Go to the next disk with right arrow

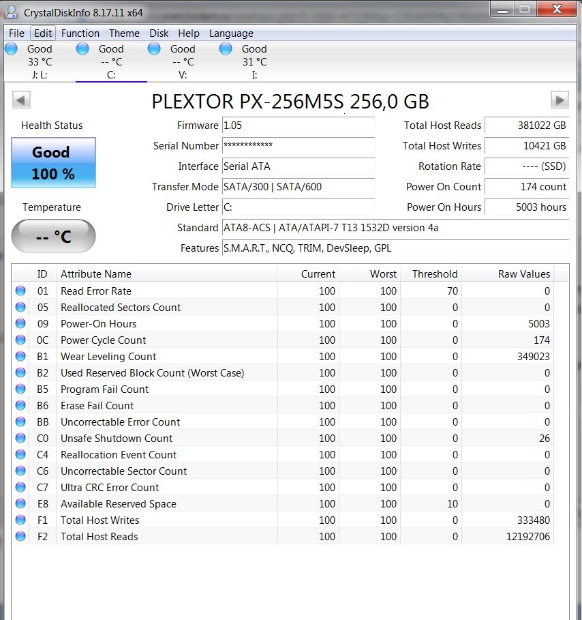tap(560, 100)
